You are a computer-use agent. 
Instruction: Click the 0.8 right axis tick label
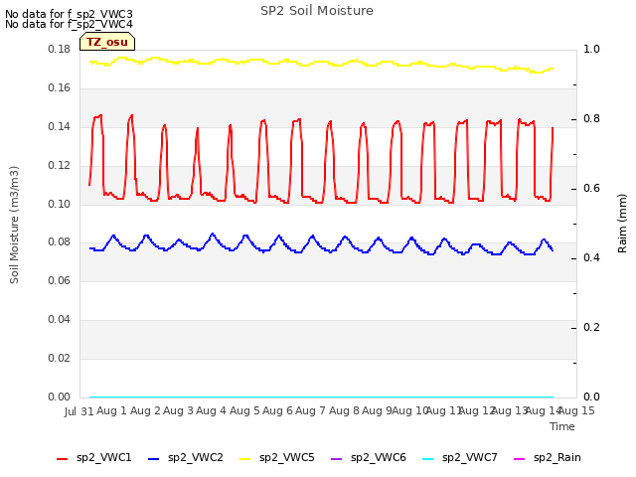tap(591, 119)
